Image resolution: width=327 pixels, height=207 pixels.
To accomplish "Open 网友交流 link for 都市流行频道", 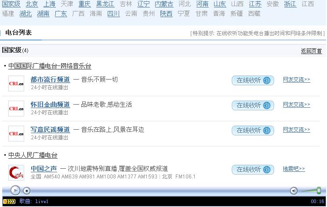I will click(297, 80).
